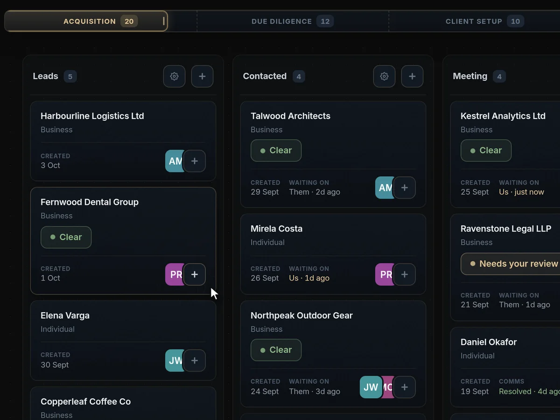This screenshot has width=560, height=420.
Task: Click Clear status on Fernwood Dental Group
Action: (x=66, y=237)
